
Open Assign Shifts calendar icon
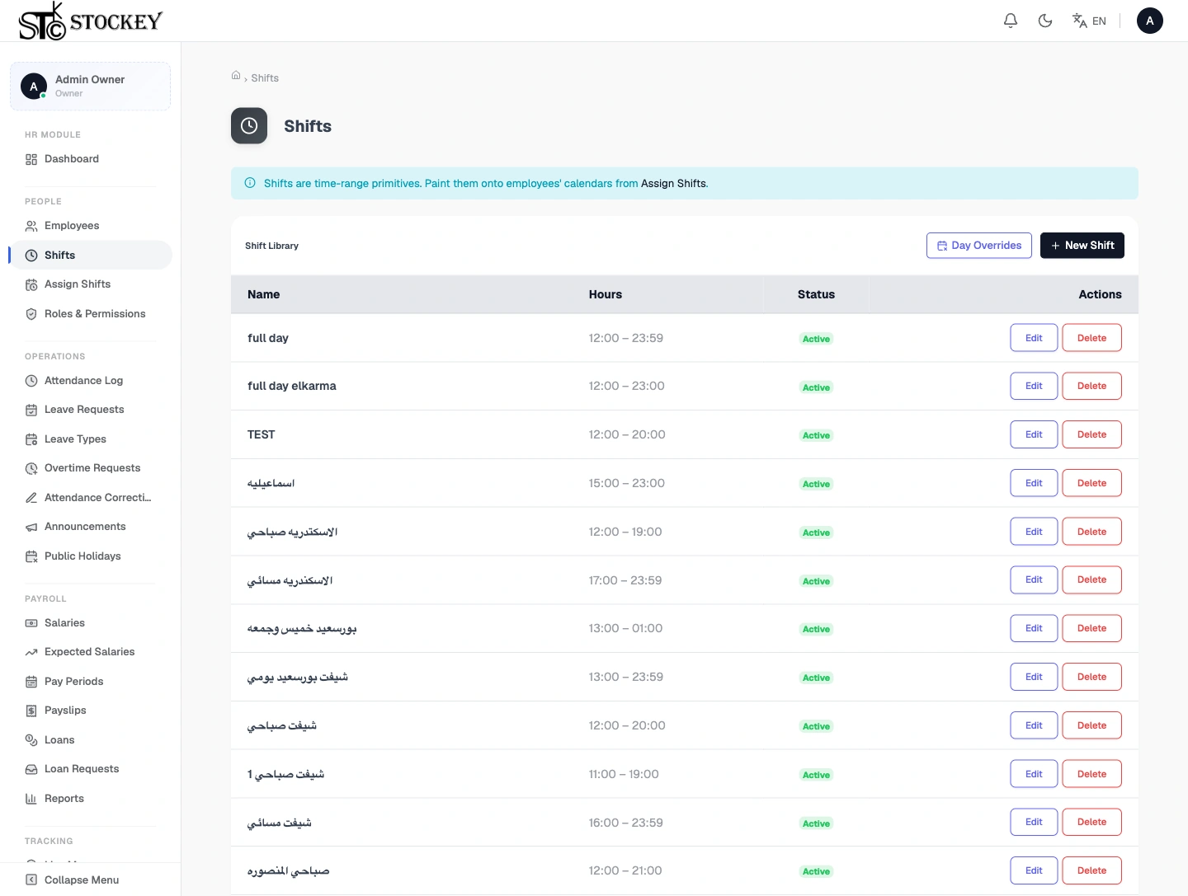pyautogui.click(x=31, y=284)
